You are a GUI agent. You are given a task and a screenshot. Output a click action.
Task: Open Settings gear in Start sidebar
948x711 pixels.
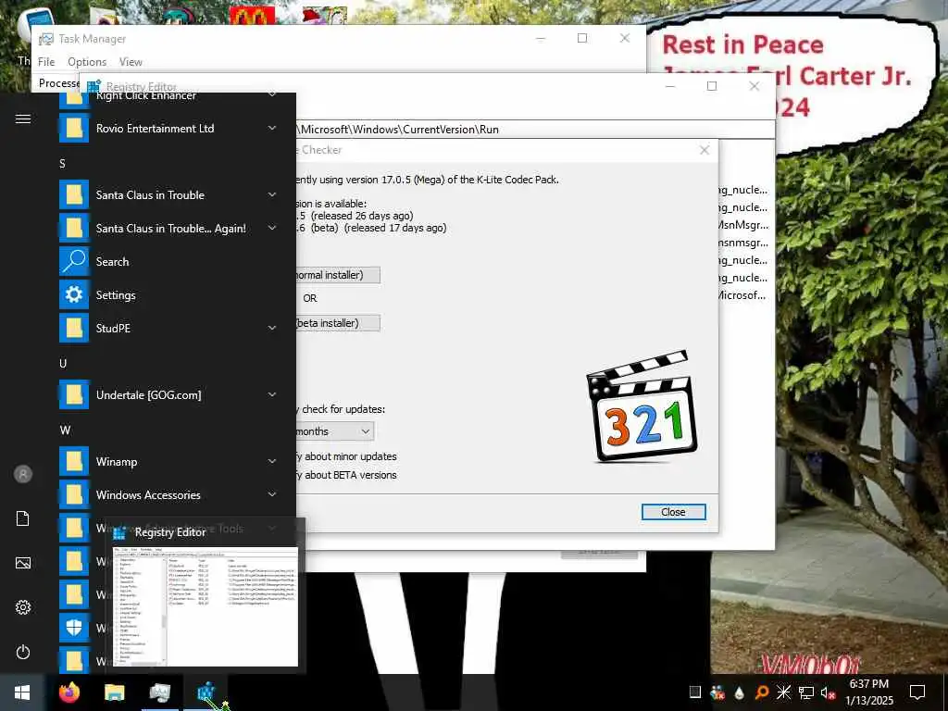click(23, 607)
